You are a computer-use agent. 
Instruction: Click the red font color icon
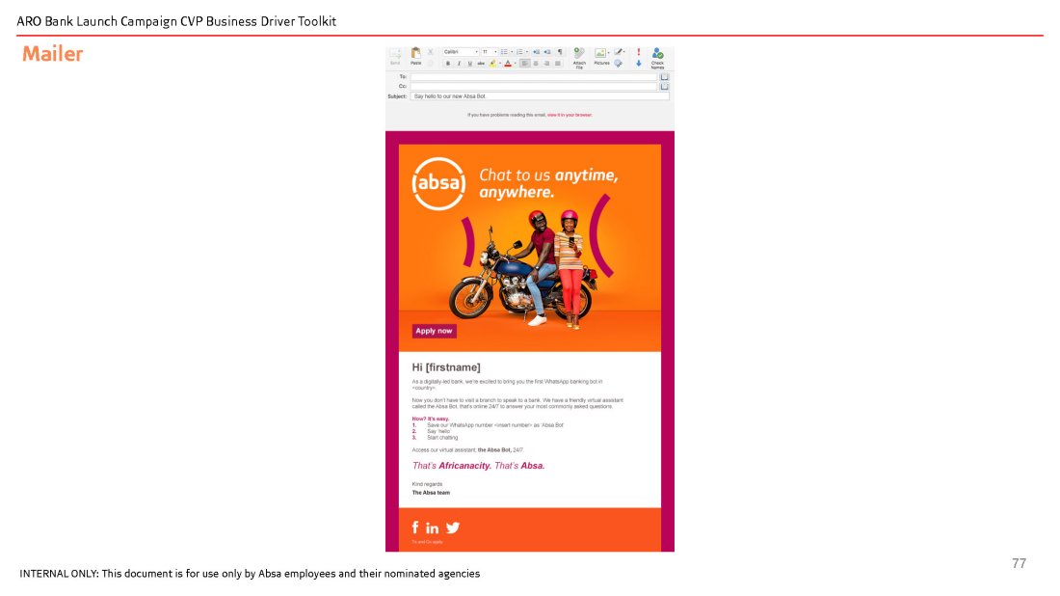(508, 64)
